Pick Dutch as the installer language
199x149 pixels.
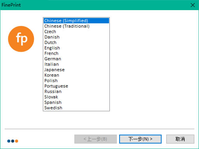pyautogui.click(x=76, y=42)
